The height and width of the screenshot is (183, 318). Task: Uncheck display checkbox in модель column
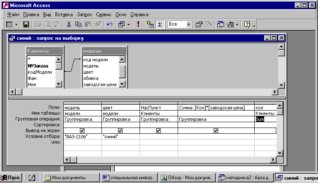pyautogui.click(x=82, y=131)
